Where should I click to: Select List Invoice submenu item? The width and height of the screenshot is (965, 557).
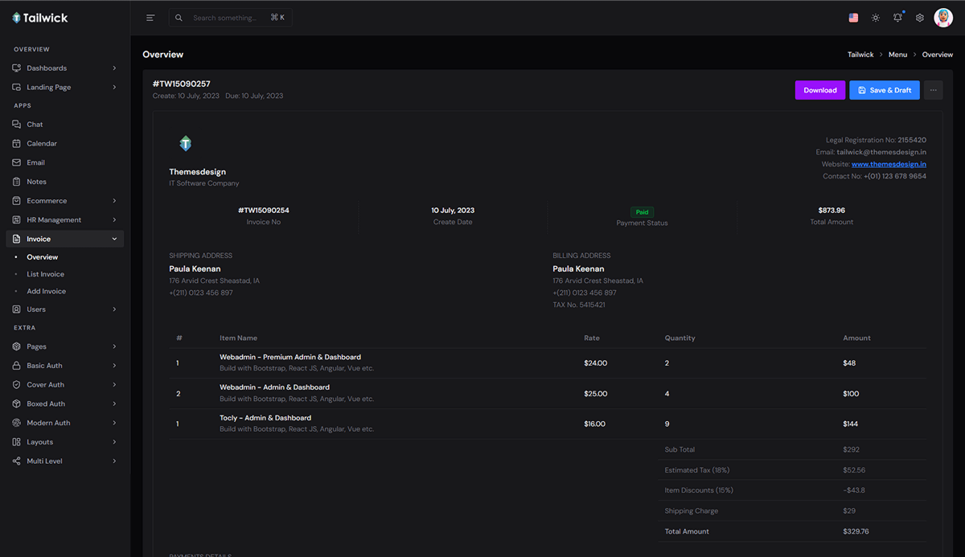(45, 274)
